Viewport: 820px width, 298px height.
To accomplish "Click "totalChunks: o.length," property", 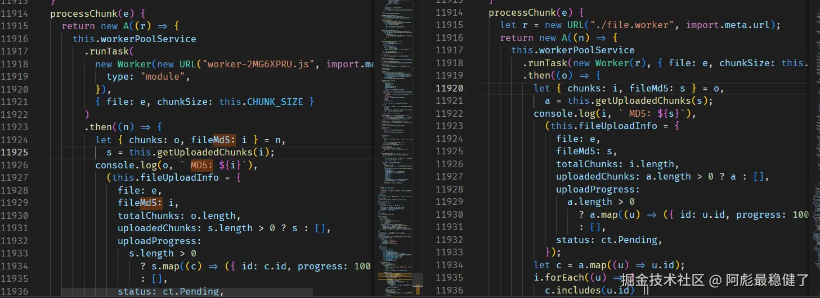I will coord(179,216).
